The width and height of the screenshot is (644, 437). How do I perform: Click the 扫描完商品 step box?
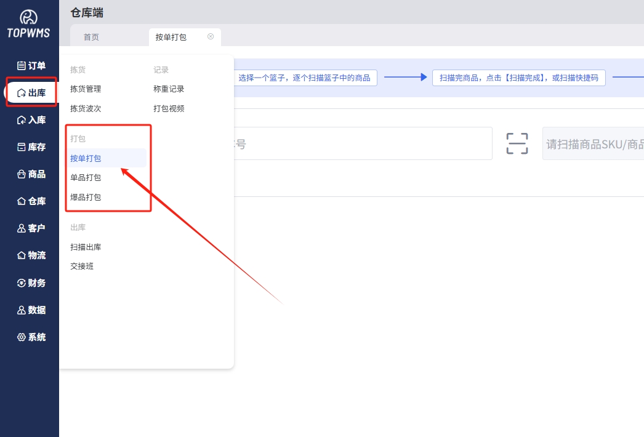pyautogui.click(x=519, y=78)
